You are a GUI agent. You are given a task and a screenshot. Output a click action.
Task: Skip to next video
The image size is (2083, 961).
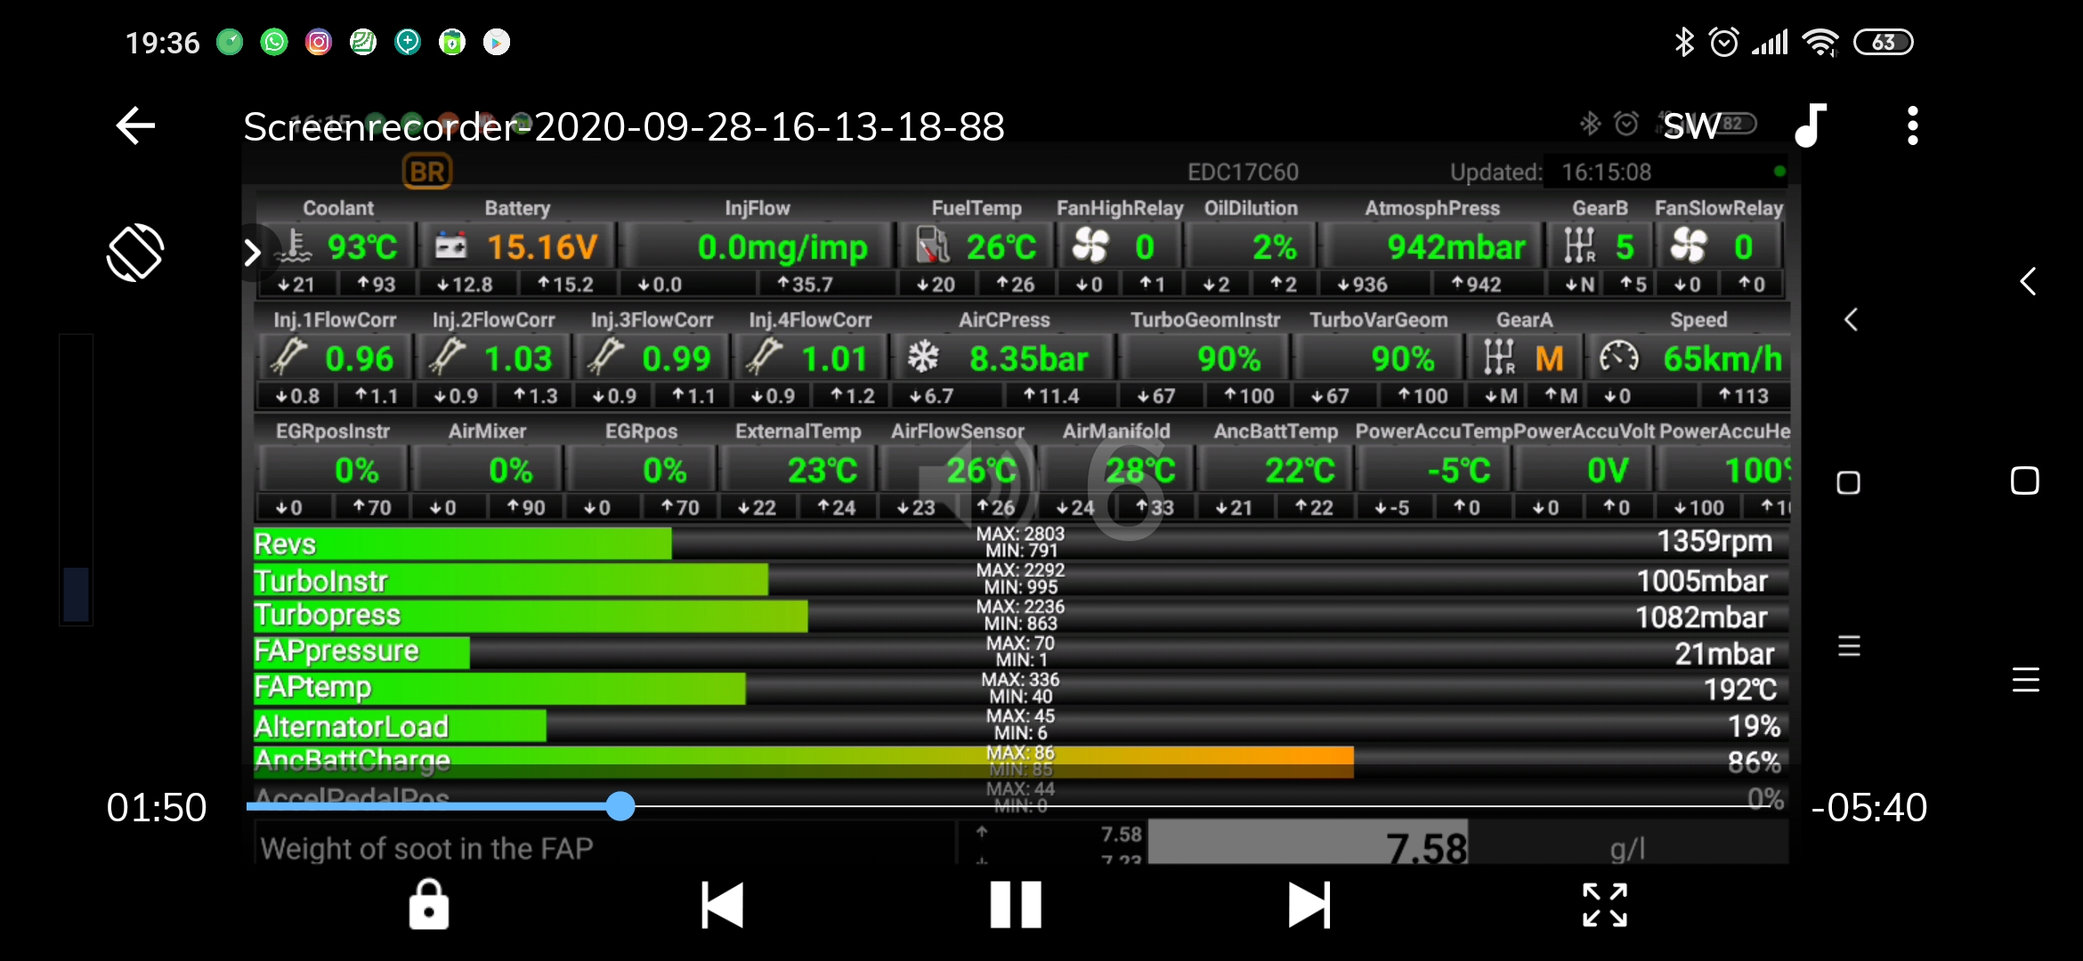(1309, 905)
